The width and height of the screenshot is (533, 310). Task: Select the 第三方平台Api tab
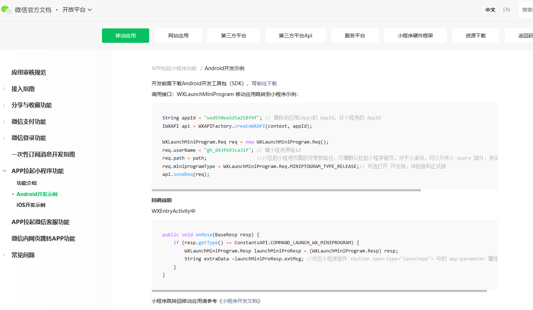(296, 36)
